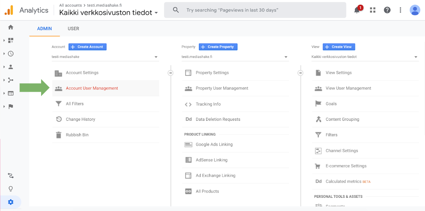Open Data Deletion Requests

point(236,119)
